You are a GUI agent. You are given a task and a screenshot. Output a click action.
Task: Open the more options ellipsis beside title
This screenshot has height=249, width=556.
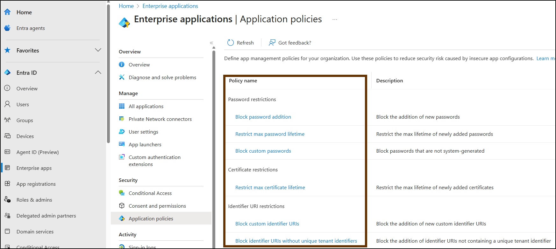click(335, 19)
